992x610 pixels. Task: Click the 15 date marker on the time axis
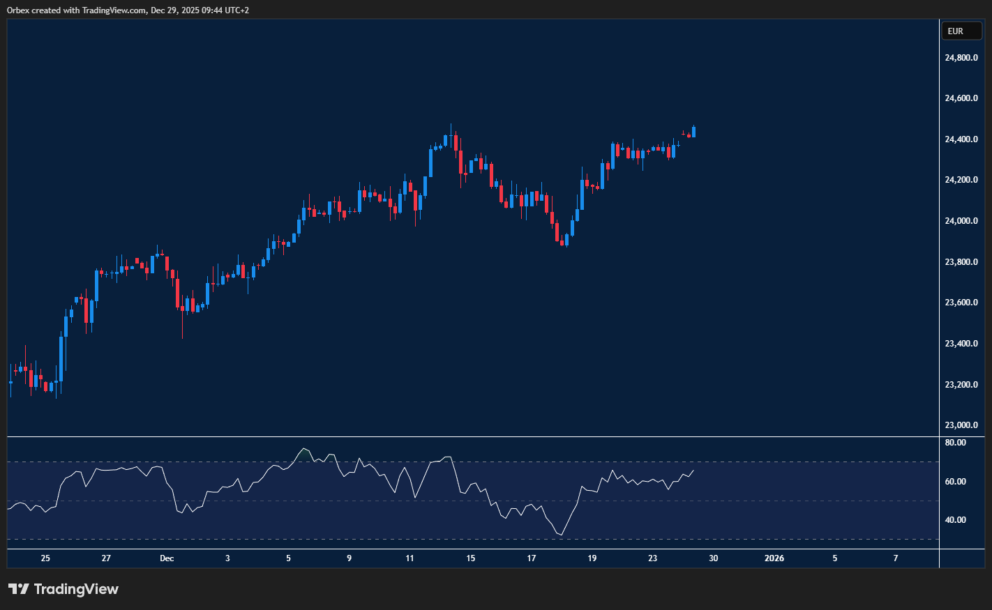[471, 558]
